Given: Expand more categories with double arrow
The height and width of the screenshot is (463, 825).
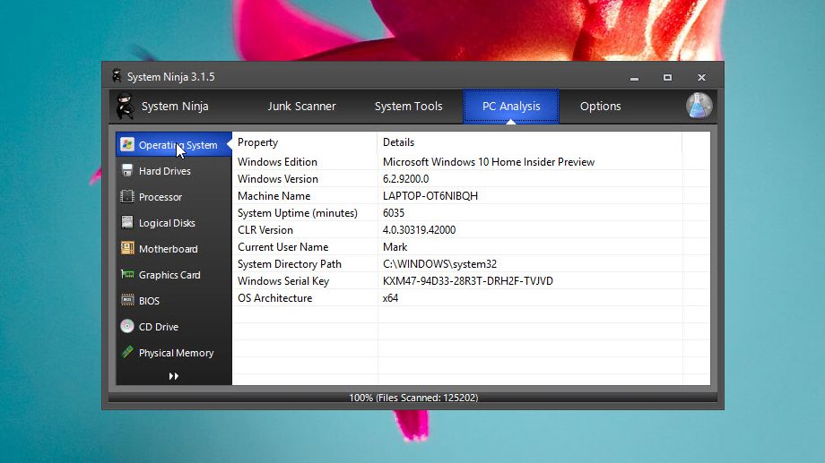Looking at the screenshot, I should pyautogui.click(x=174, y=376).
